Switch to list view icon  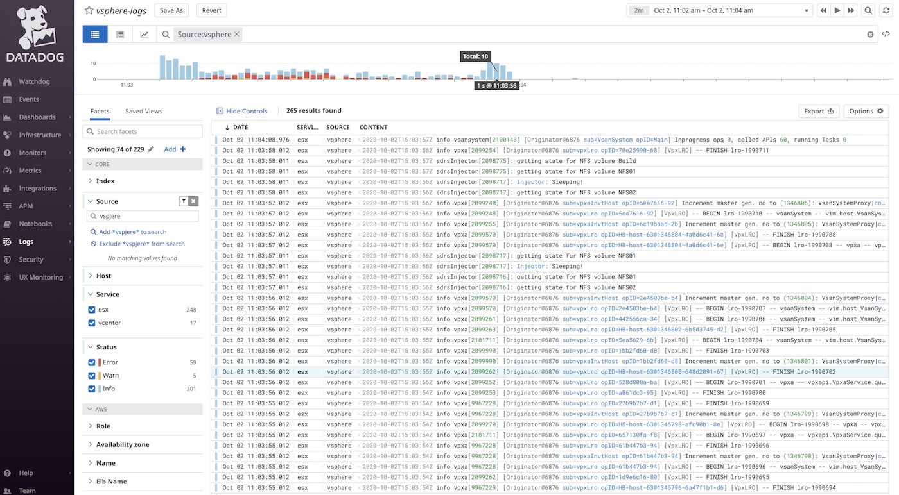click(95, 35)
